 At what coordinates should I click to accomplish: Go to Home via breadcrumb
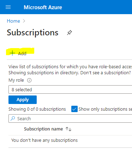click(x=13, y=21)
